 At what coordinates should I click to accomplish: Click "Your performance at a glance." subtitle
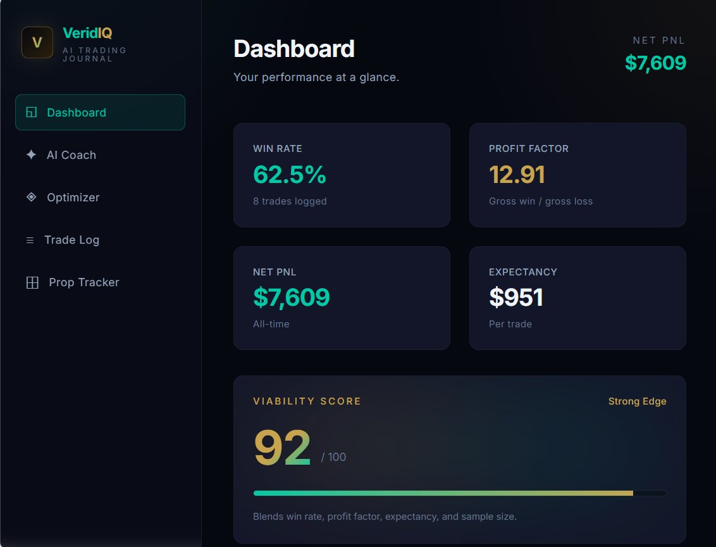[x=316, y=77]
